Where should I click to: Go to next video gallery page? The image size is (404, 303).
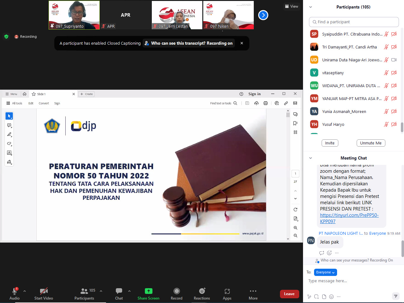(263, 15)
